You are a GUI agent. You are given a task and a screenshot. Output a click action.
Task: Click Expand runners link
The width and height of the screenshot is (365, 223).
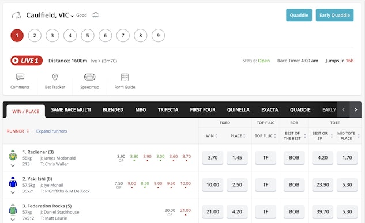pyautogui.click(x=51, y=131)
